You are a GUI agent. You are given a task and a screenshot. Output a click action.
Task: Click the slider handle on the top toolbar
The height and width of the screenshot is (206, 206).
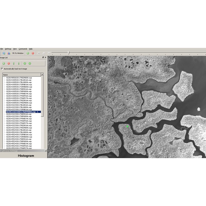coord(68,53)
